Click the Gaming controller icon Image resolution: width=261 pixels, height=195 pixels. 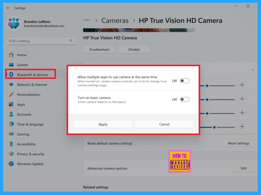pos(11,134)
